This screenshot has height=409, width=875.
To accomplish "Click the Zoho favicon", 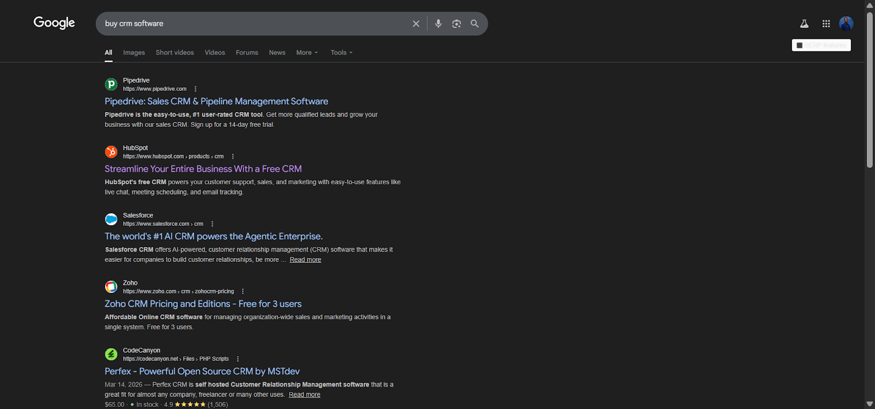I will [x=111, y=287].
